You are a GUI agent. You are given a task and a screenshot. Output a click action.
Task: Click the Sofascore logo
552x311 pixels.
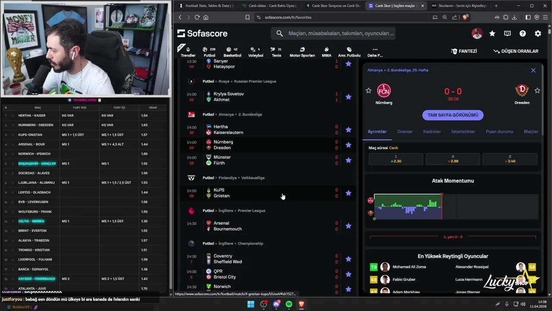tap(202, 34)
